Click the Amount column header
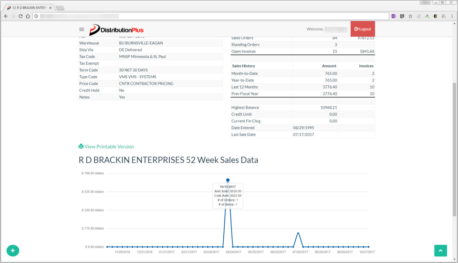 click(x=329, y=66)
